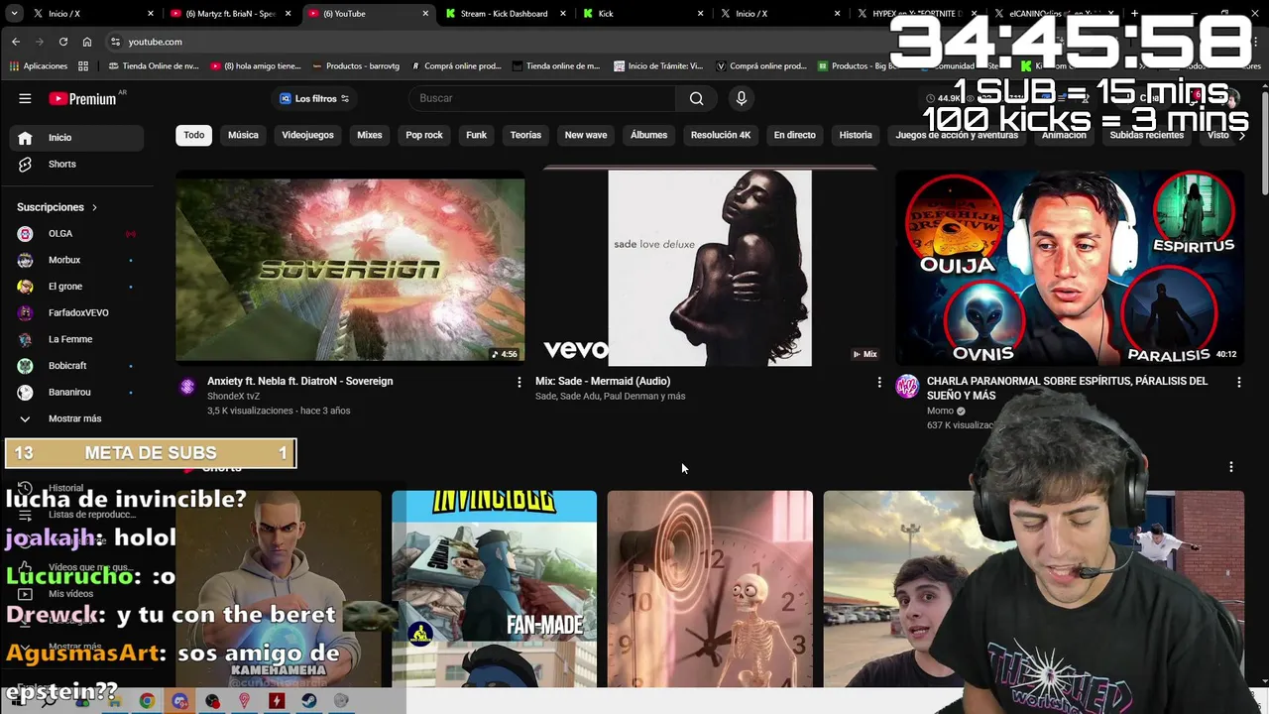Open the FarfadoxVEVO subscription channel

[77, 313]
